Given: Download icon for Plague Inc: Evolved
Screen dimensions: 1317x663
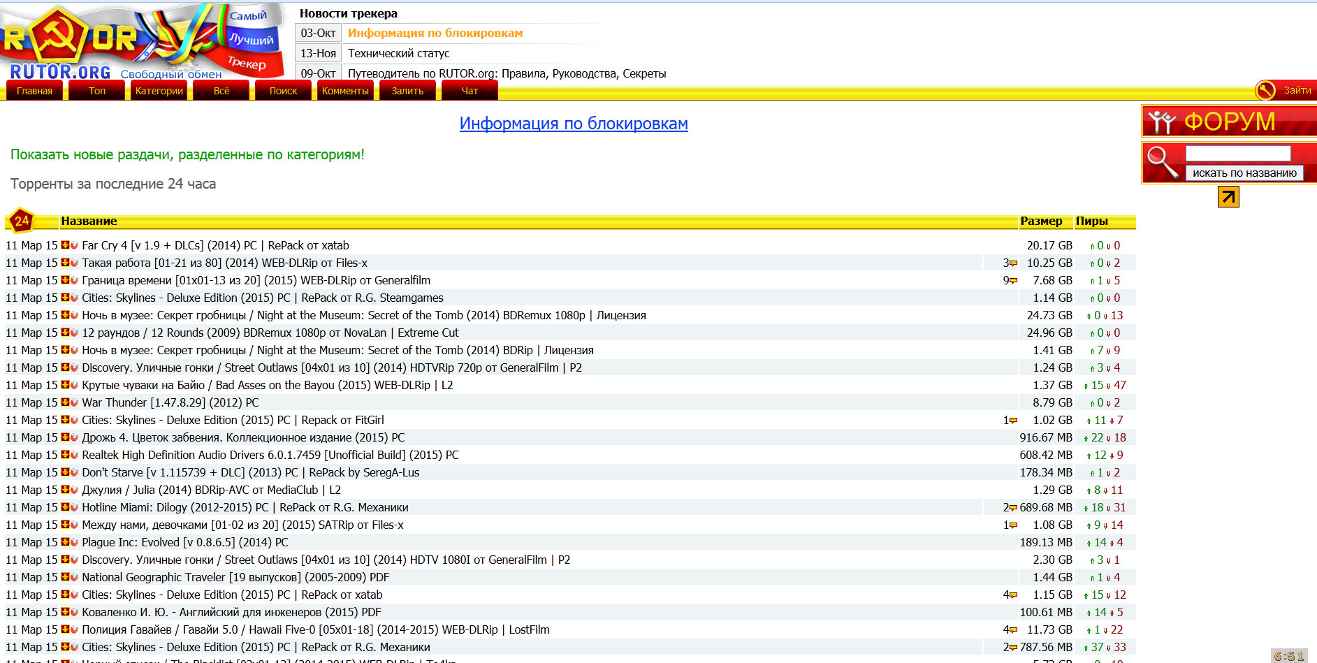Looking at the screenshot, I should point(65,541).
